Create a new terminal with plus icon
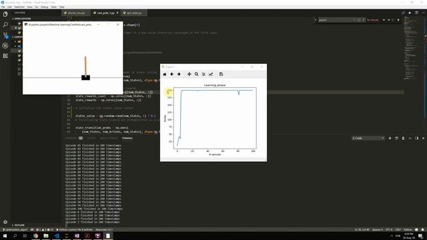Viewport: 427px width, 240px height. coord(390,138)
